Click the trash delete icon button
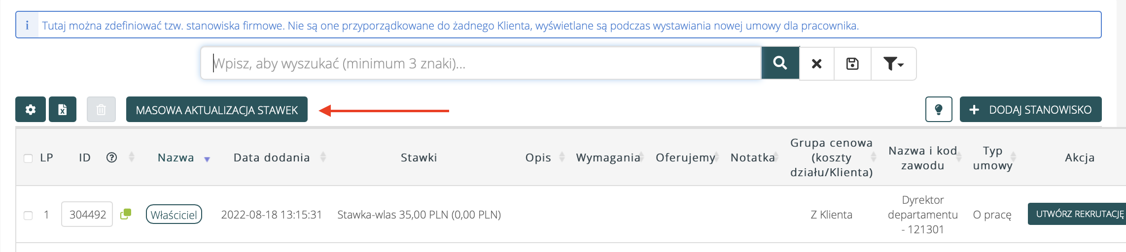Viewport: 1126px width, 252px height. [x=101, y=109]
